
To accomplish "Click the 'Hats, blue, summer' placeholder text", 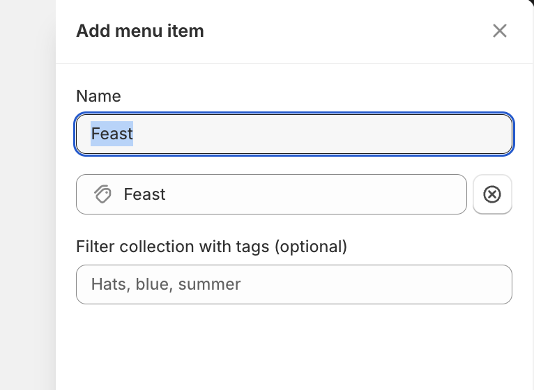I will (x=166, y=284).
